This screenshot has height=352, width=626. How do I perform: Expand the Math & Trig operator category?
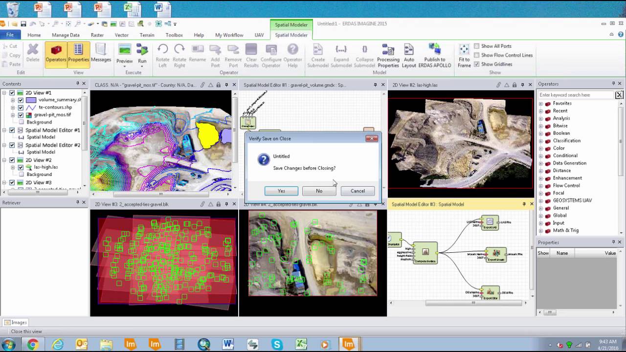(541, 230)
